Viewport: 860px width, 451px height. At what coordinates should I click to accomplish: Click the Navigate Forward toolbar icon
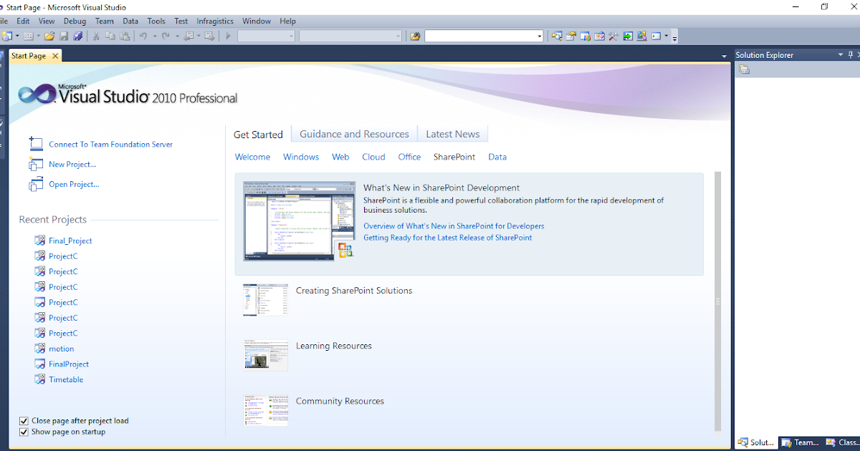tap(209, 36)
